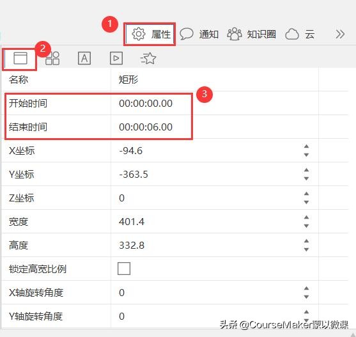The image size is (356, 337).
Task: Click the cloud icon
Action: pyautogui.click(x=292, y=35)
